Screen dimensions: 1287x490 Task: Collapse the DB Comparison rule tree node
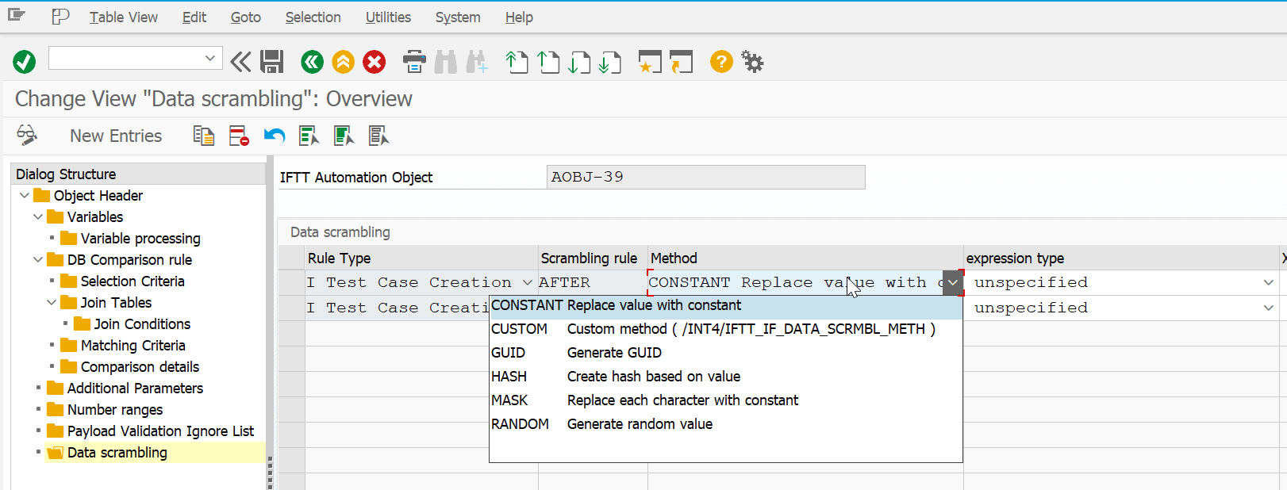(38, 260)
